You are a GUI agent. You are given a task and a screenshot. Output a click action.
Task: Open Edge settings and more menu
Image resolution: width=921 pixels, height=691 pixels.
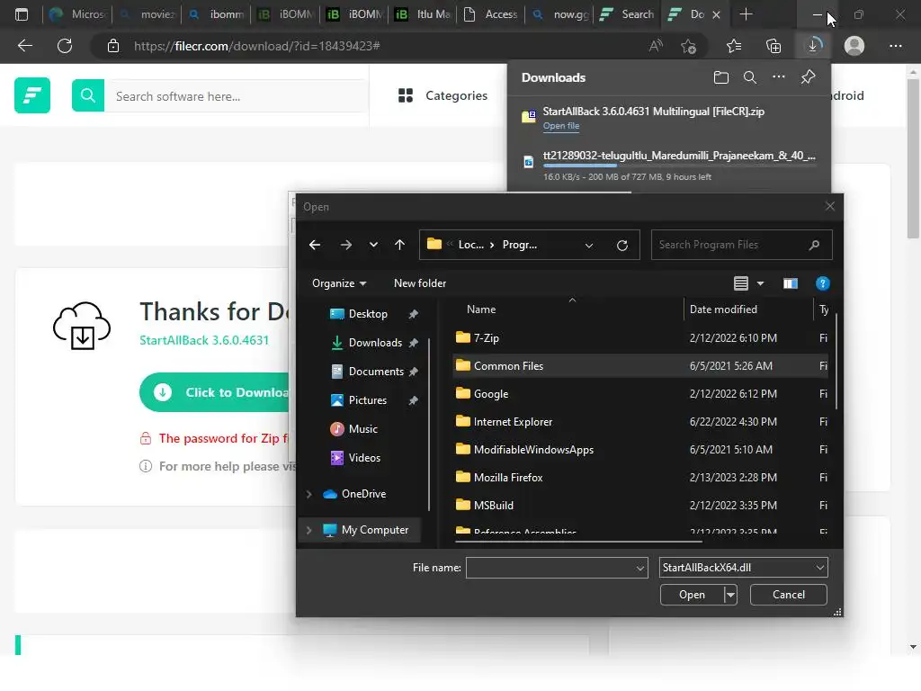[x=895, y=46]
